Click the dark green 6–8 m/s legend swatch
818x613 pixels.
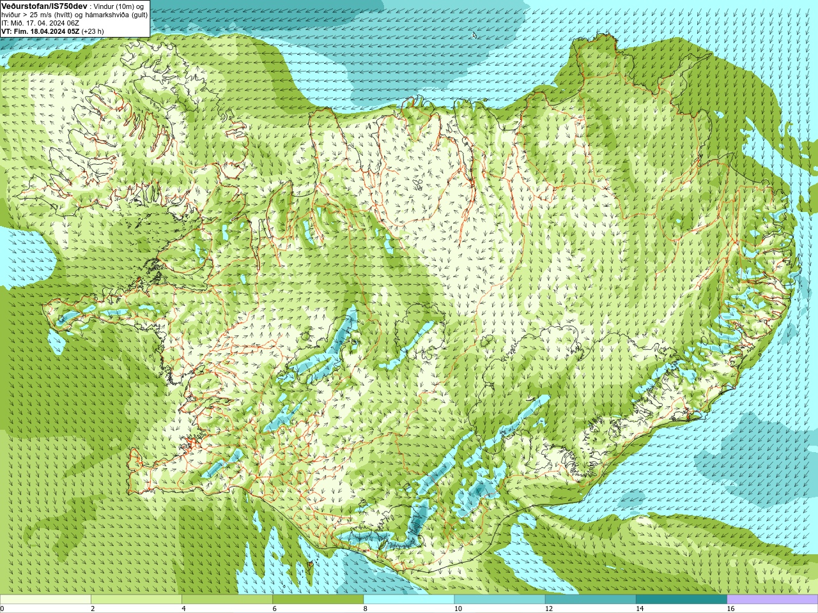[318, 600]
